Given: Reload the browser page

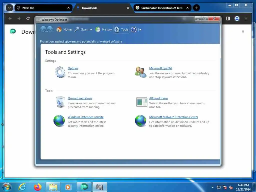Looking at the screenshot, I should pyautogui.click(x=28, y=18).
